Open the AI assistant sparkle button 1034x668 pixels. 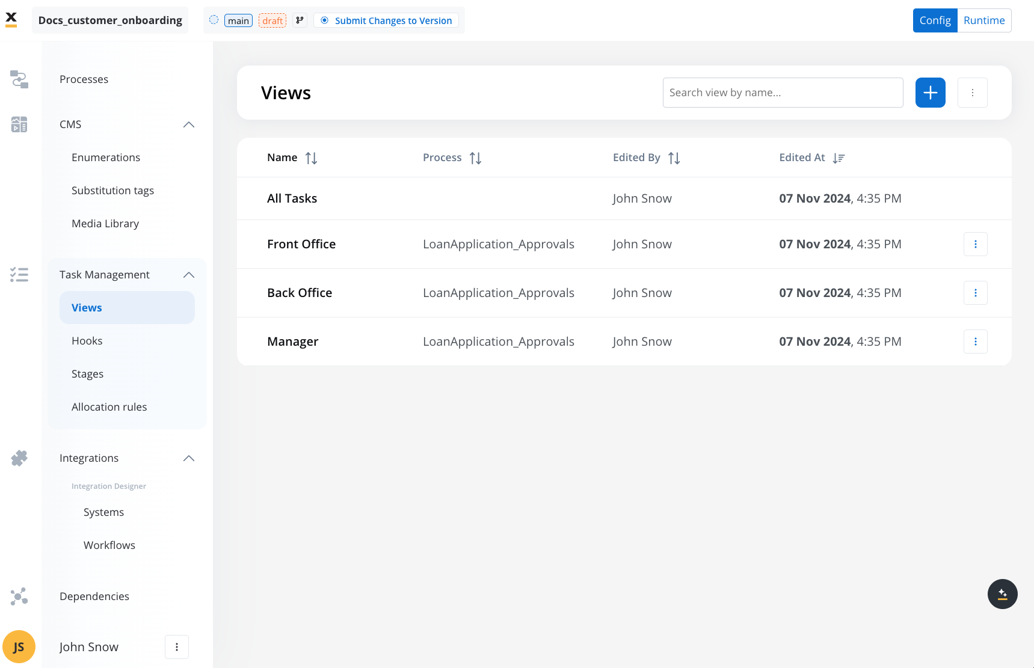pyautogui.click(x=1003, y=594)
